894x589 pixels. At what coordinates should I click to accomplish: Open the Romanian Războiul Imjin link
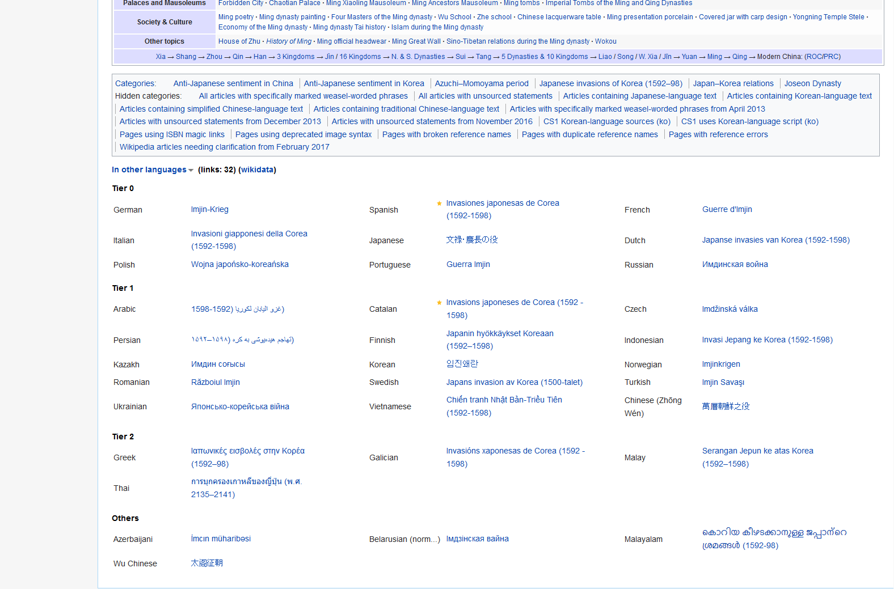pos(216,382)
